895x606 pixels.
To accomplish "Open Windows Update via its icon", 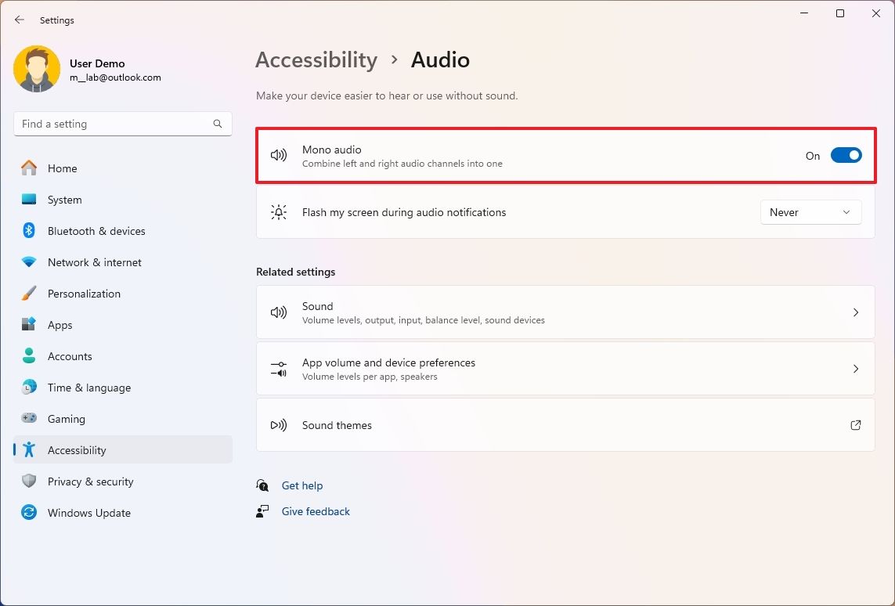I will coord(28,512).
